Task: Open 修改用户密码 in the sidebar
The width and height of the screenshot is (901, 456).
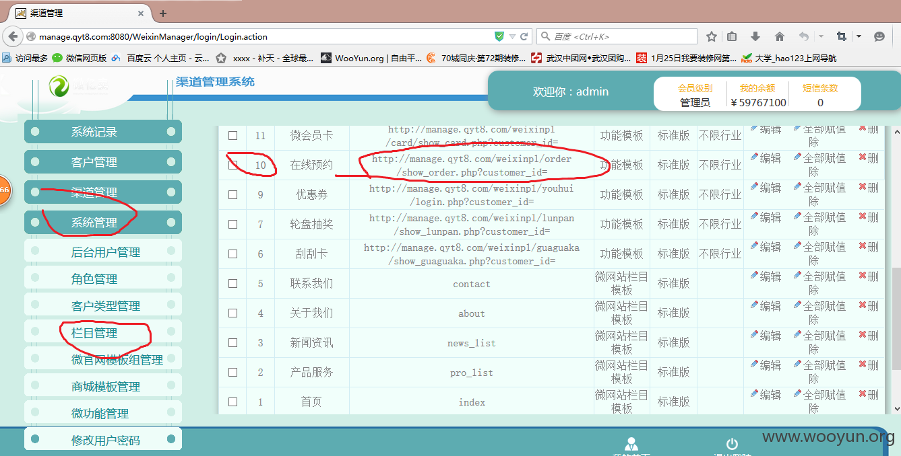Action: point(103,441)
